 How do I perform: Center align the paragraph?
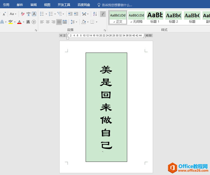48,22
